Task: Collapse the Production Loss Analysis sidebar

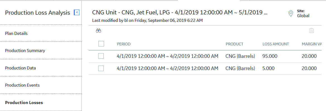Action: pos(77,12)
